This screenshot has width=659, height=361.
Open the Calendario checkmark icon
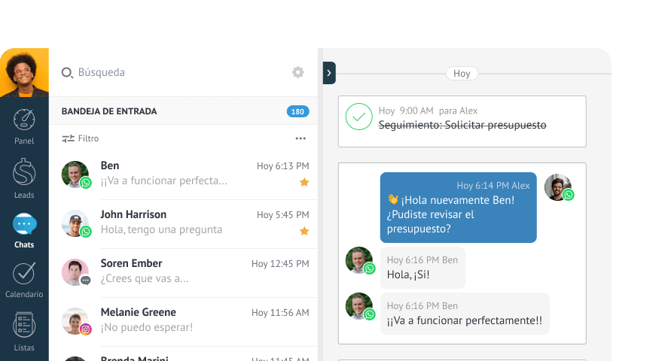tap(24, 273)
